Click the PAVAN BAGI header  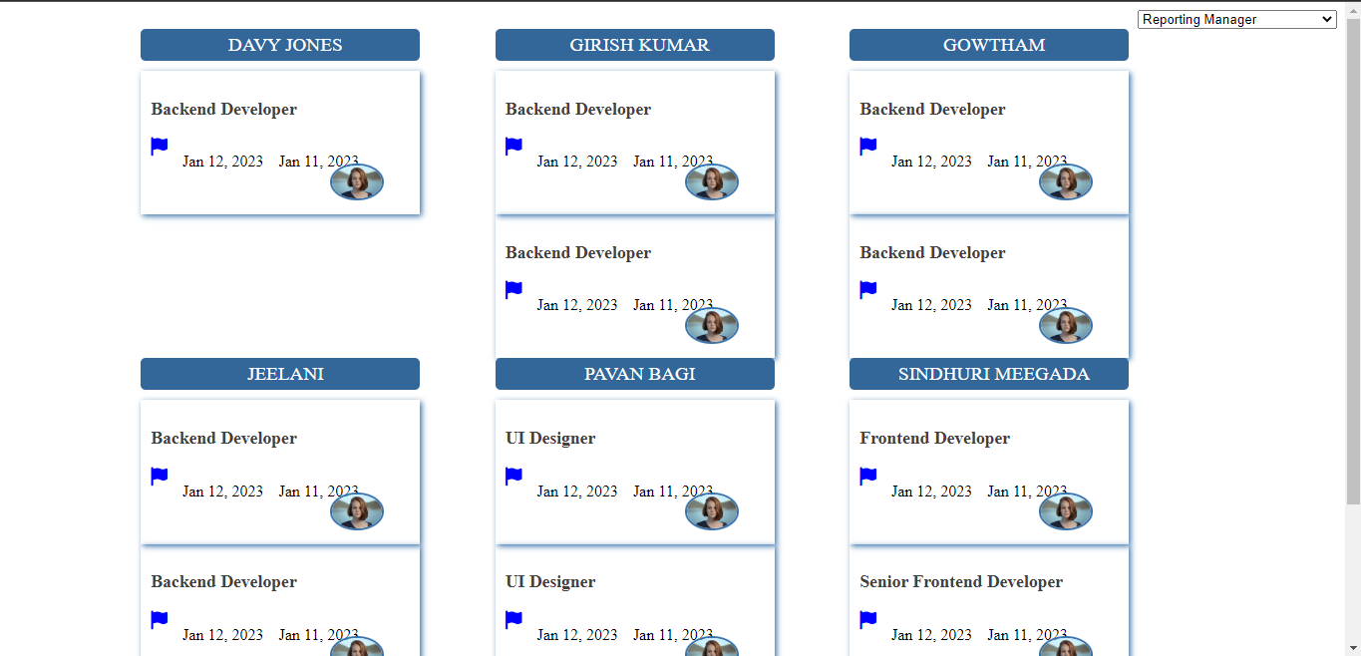coord(635,374)
